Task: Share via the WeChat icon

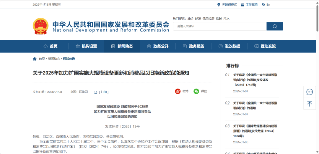Action: click(196, 91)
